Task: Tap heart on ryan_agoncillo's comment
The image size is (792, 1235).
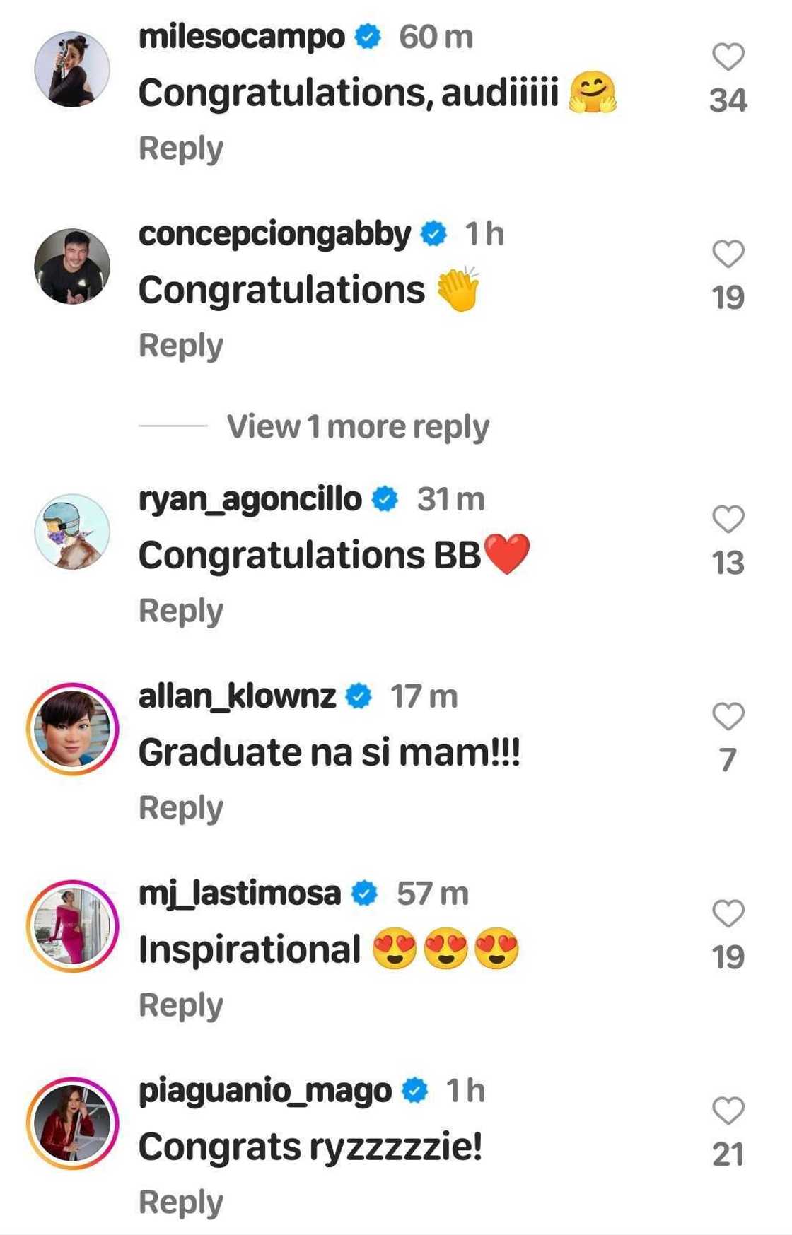Action: tap(728, 520)
